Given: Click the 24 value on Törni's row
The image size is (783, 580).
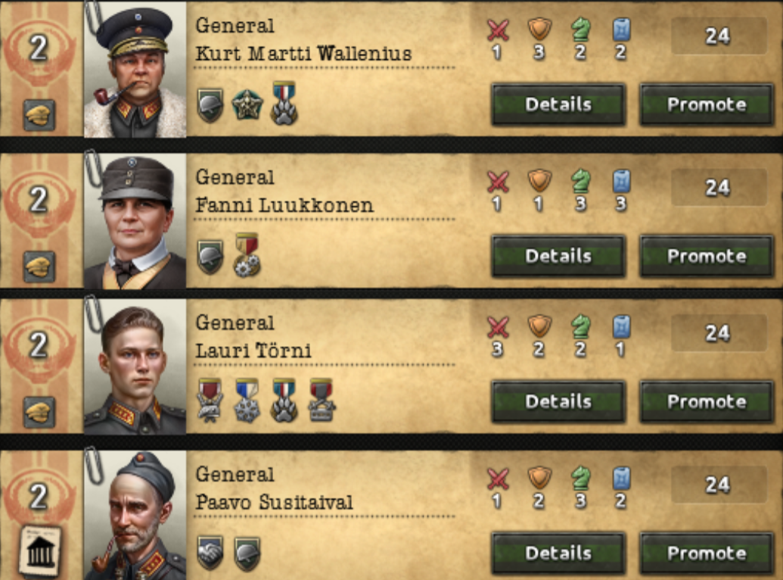Looking at the screenshot, I should coord(719,333).
